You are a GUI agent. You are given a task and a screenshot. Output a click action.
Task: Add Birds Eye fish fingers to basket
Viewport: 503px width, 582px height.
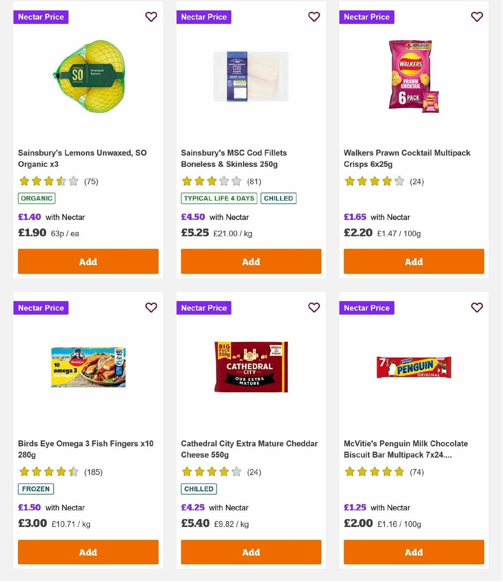point(88,552)
